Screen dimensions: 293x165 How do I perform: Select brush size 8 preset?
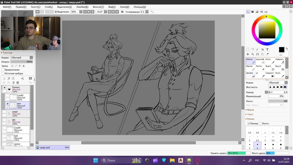coord(273,146)
